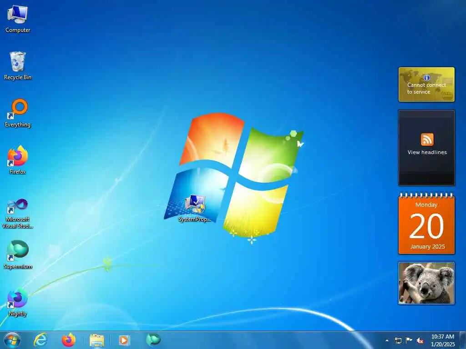
Task: Launch Firefox from the taskbar
Action: 69,340
